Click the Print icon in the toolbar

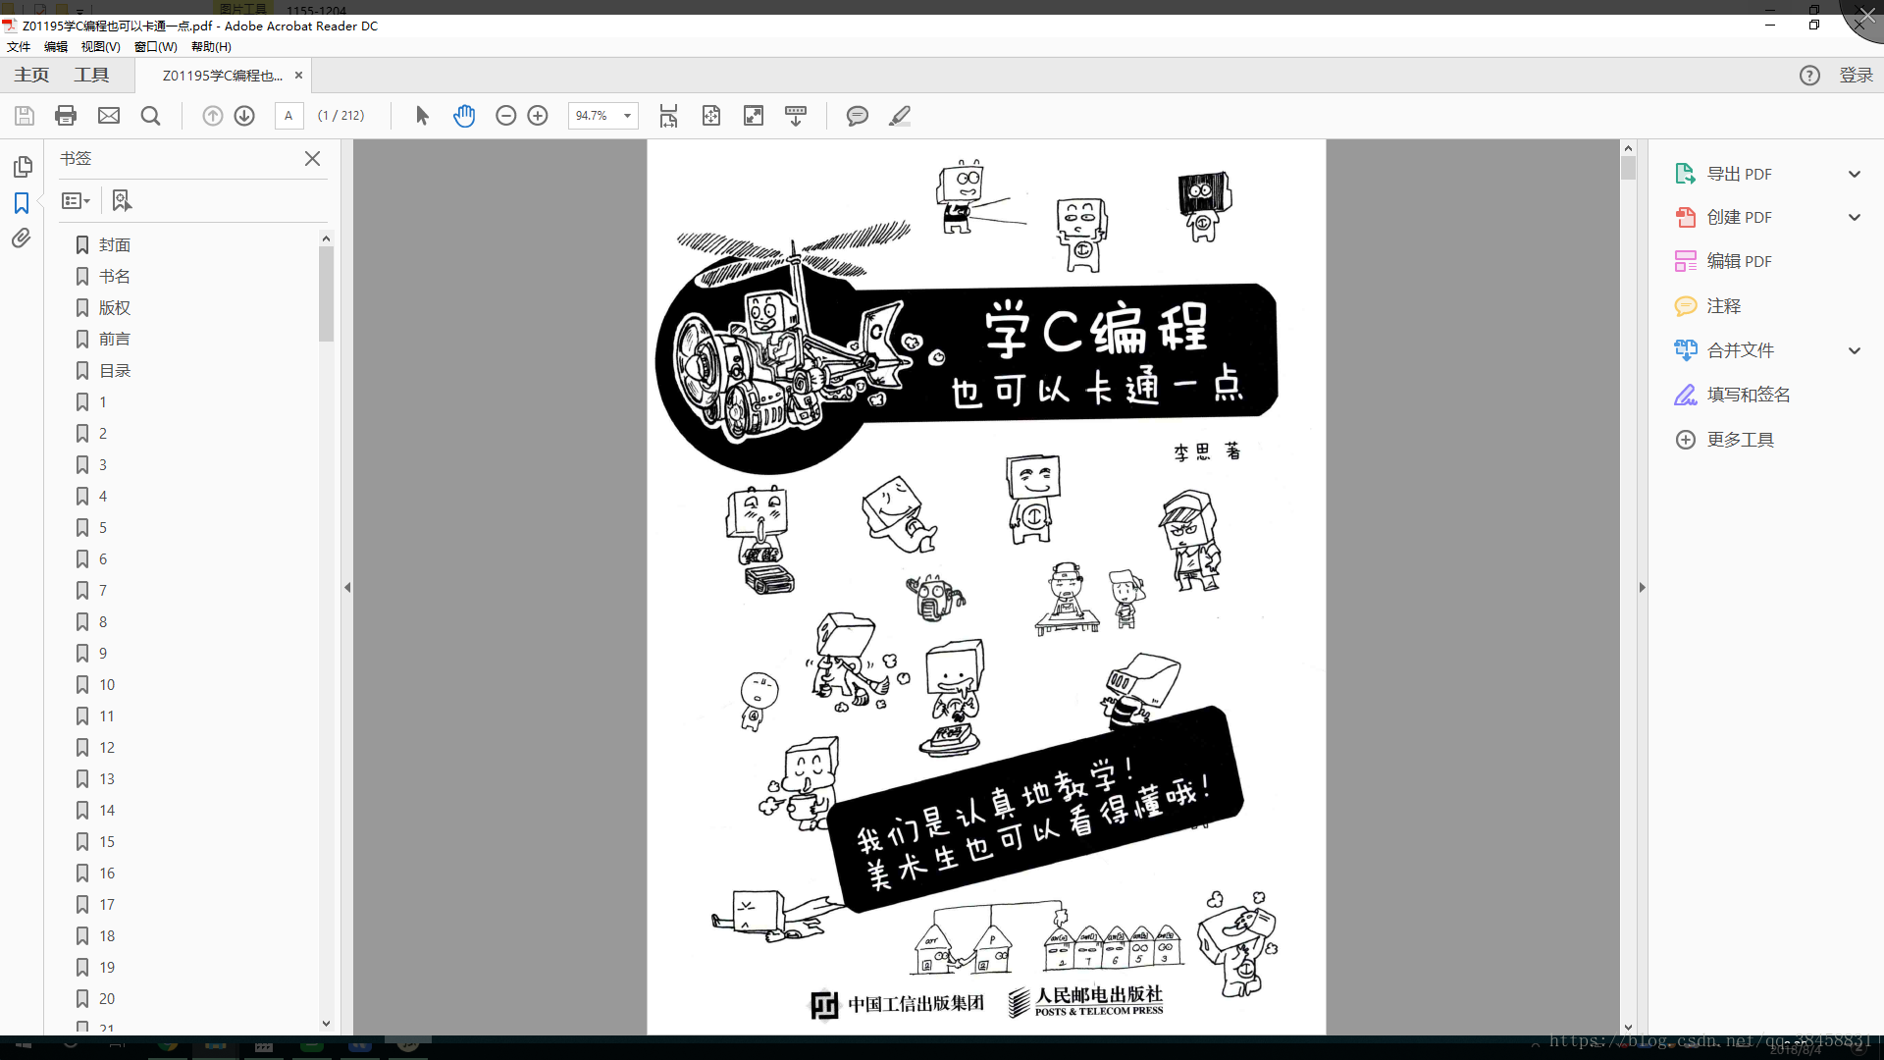pos(66,116)
